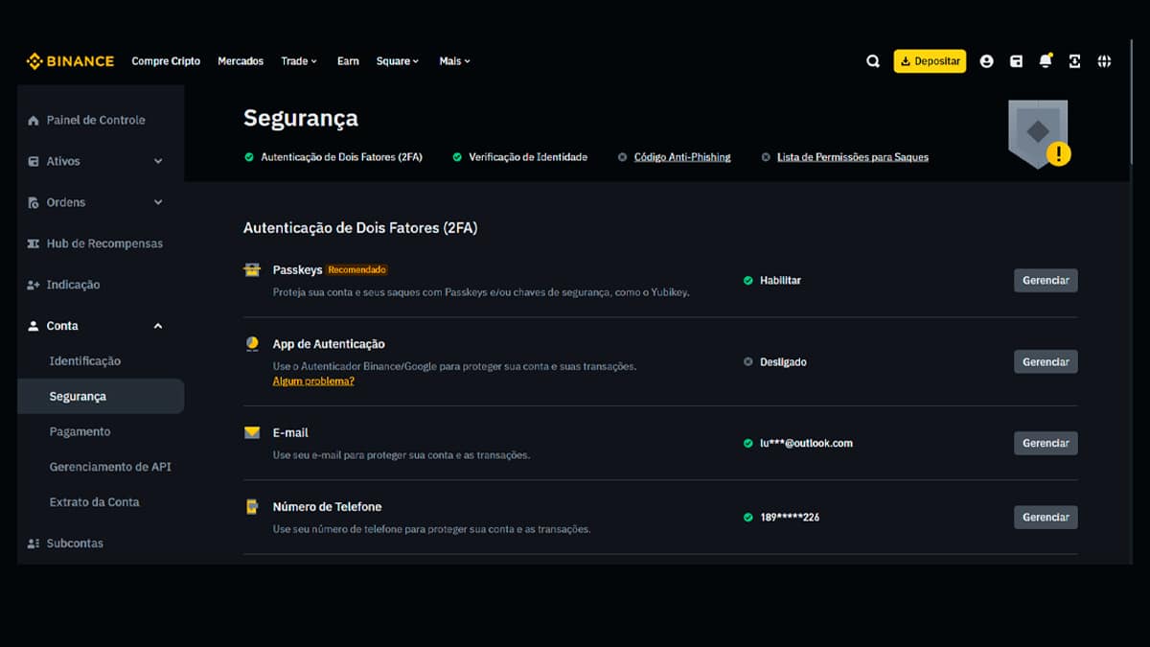Click the Binance logo
1150x647 pixels.
click(70, 61)
